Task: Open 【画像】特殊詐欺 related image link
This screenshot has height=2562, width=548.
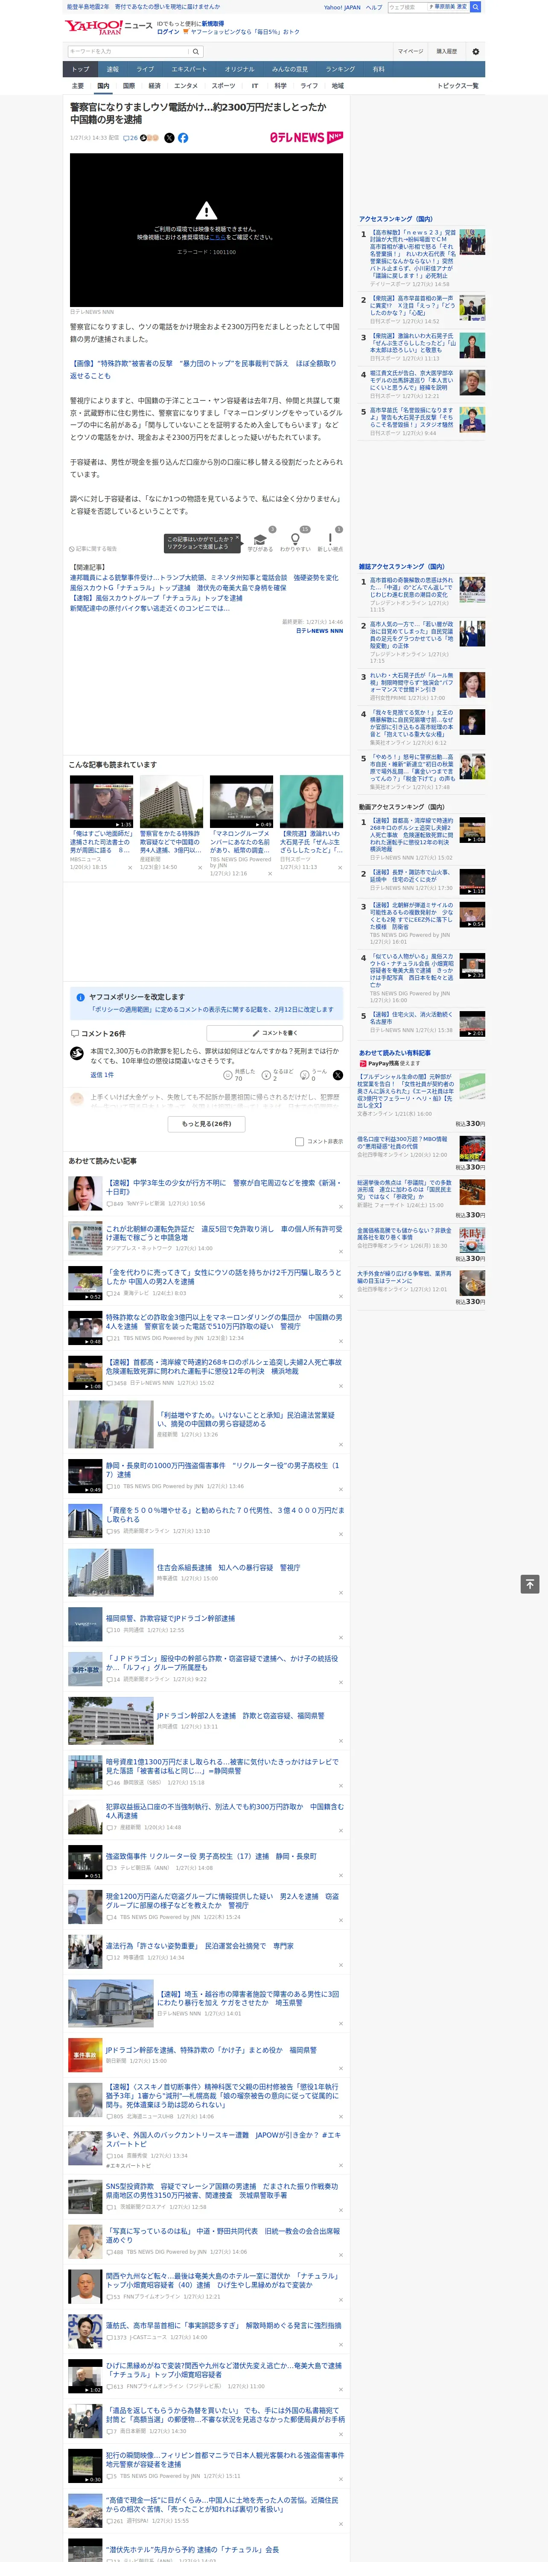Action: pyautogui.click(x=203, y=369)
